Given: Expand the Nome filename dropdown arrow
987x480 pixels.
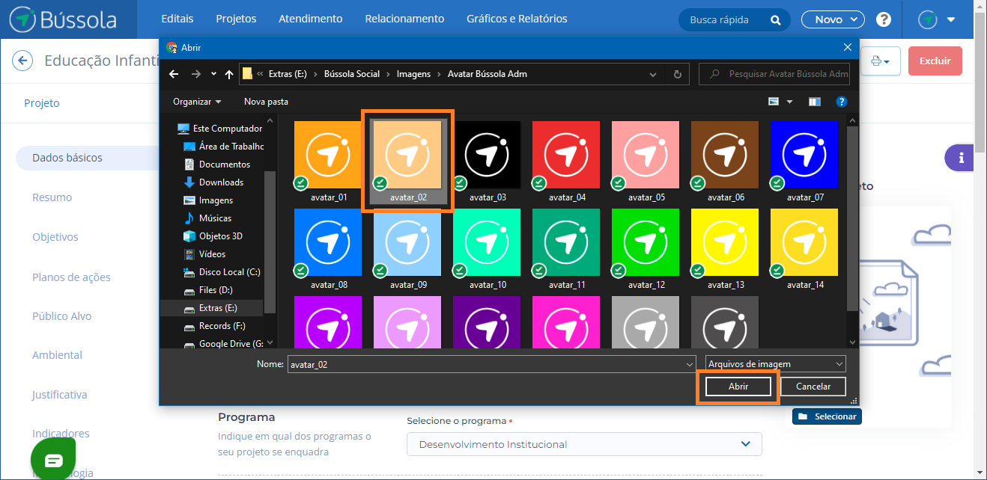Looking at the screenshot, I should coord(690,364).
